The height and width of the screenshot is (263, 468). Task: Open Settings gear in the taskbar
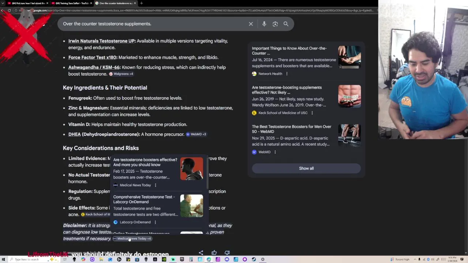263,259
